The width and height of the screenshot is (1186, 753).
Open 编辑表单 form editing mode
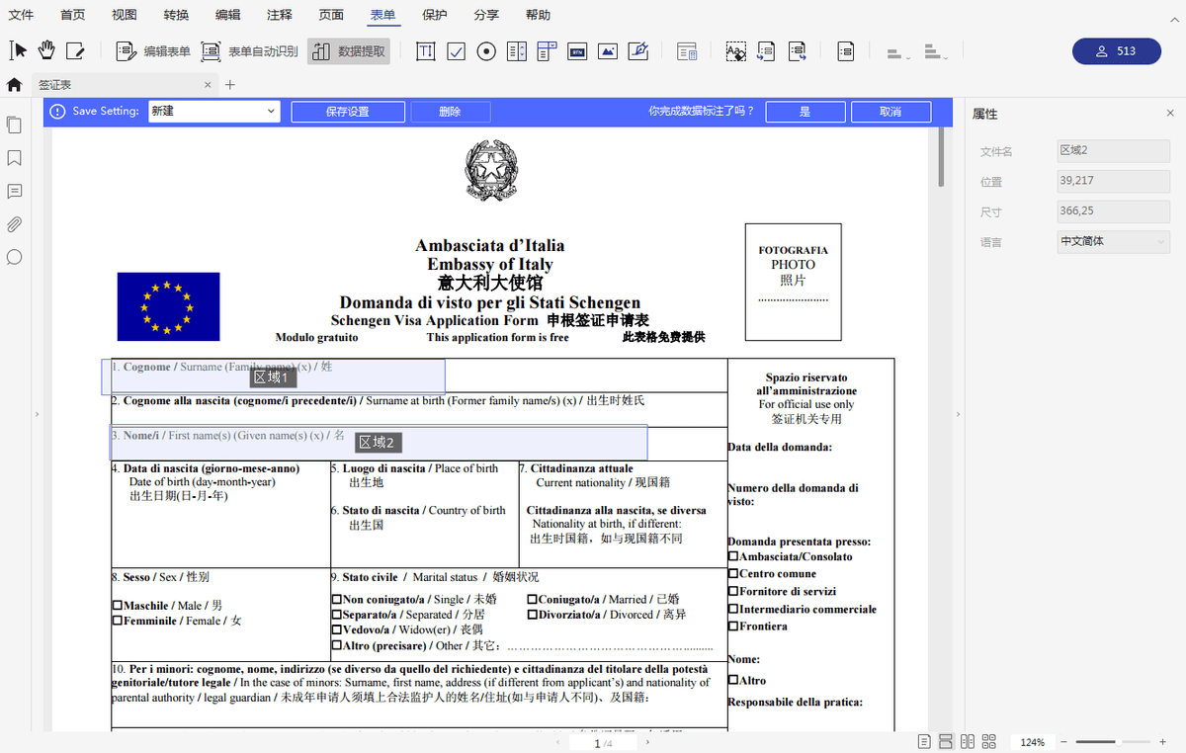(153, 51)
